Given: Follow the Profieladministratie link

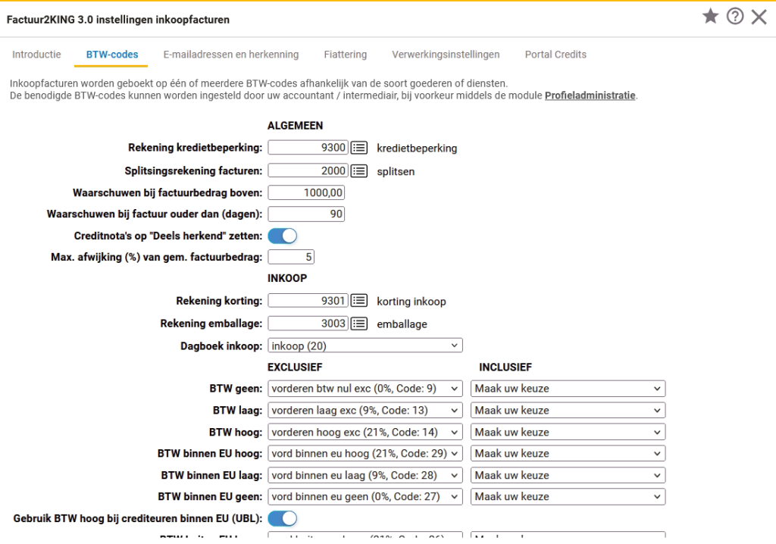Looking at the screenshot, I should coord(590,95).
